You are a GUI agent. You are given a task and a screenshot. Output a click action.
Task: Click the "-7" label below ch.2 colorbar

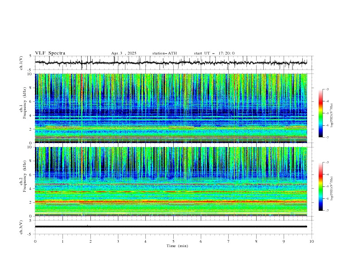pos(327,211)
